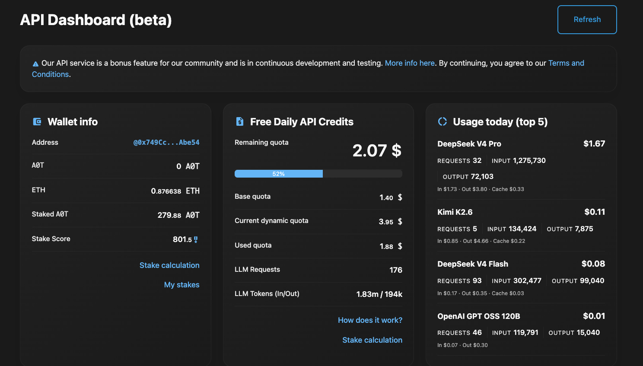Image resolution: width=643 pixels, height=366 pixels.
Task: Click the Current dynamic quota value 3.95 $
Action: pyautogui.click(x=390, y=222)
